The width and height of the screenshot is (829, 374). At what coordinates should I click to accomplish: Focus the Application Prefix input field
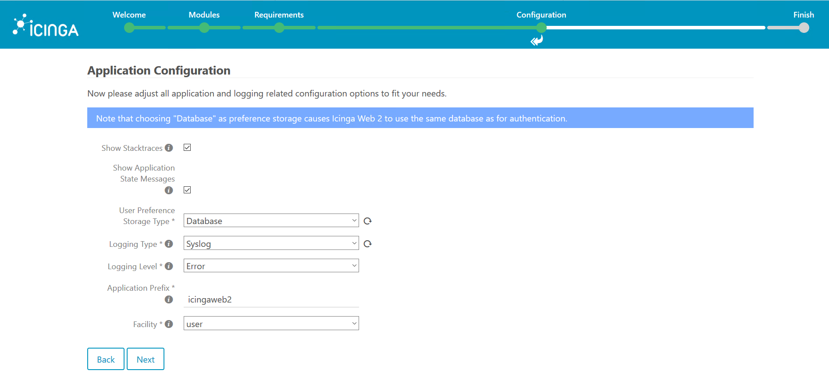(x=271, y=299)
